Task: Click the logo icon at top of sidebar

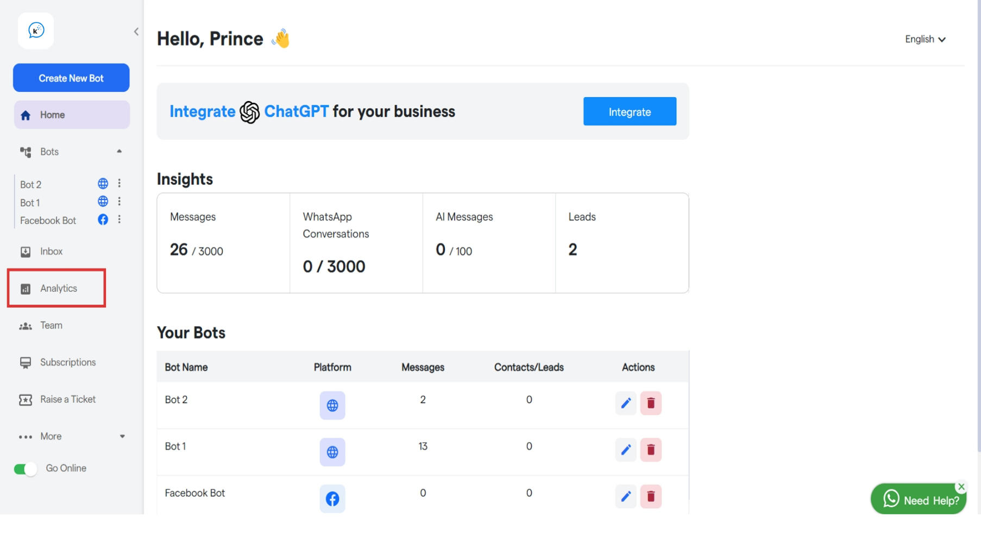Action: point(36,31)
